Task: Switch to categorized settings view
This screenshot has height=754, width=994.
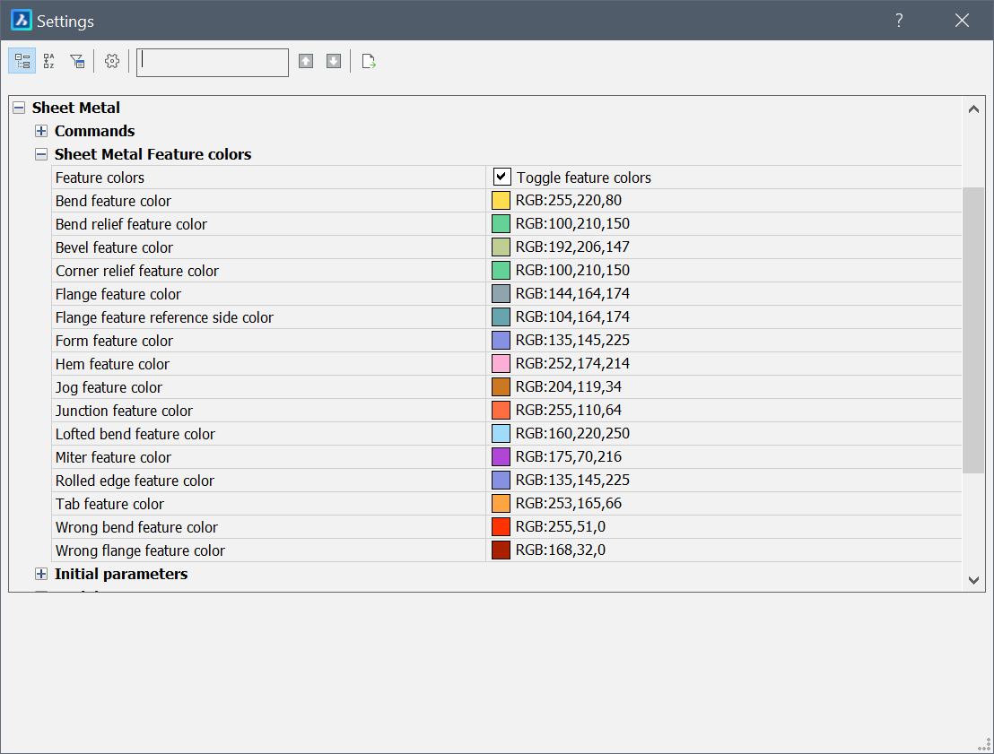Action: [22, 61]
